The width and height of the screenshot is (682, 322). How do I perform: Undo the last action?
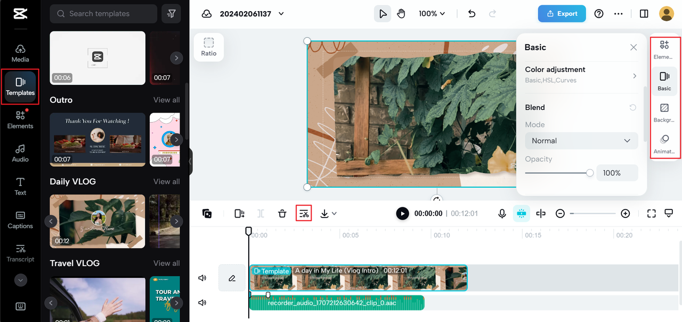[x=472, y=14]
